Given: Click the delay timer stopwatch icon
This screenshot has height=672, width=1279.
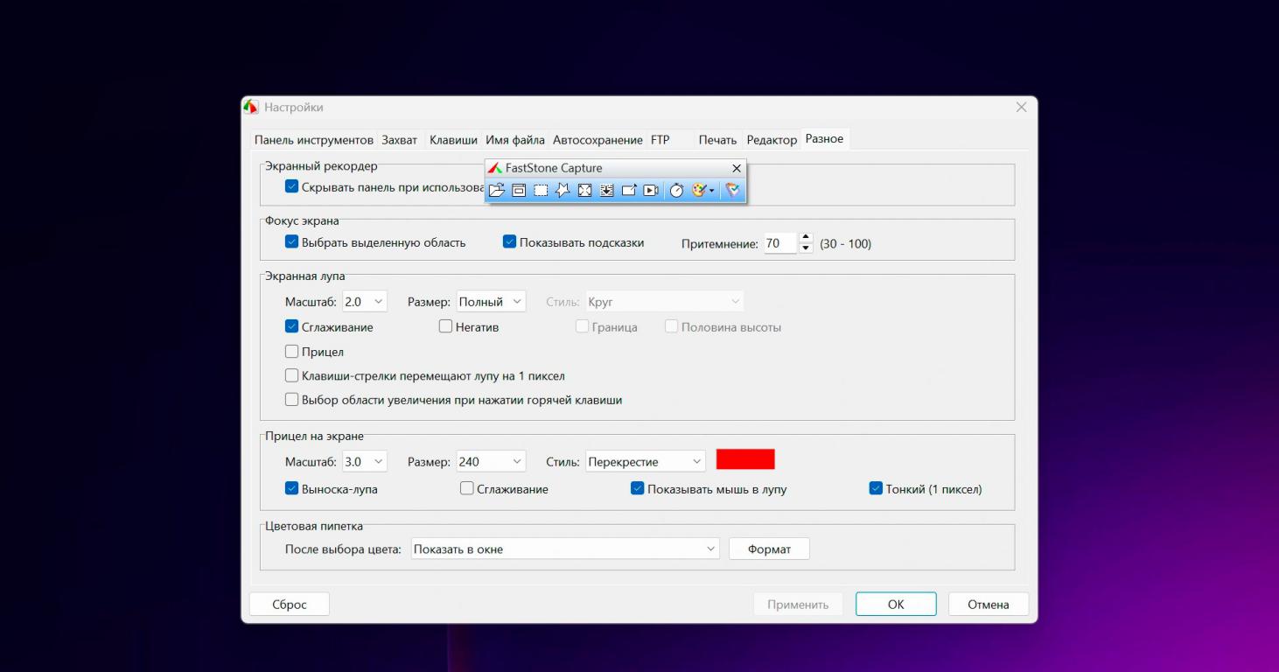Looking at the screenshot, I should coord(676,190).
